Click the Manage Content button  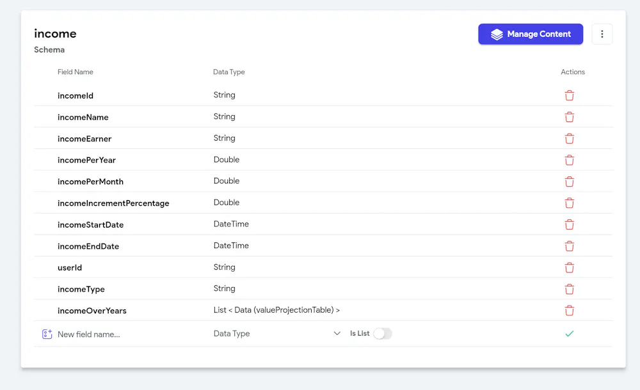click(531, 35)
